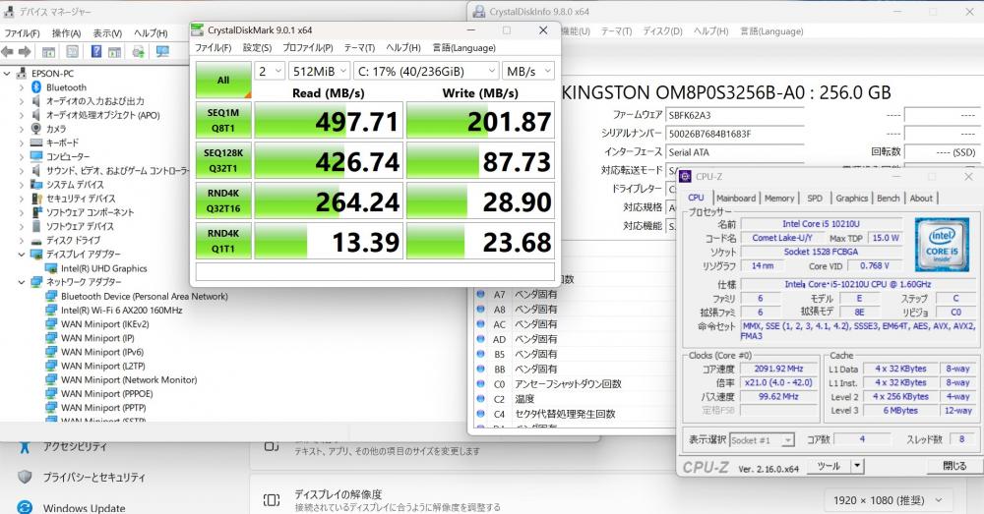This screenshot has width=984, height=514.
Task: Click the security devices (セキュリティ デバイス) icon
Action: (36, 199)
